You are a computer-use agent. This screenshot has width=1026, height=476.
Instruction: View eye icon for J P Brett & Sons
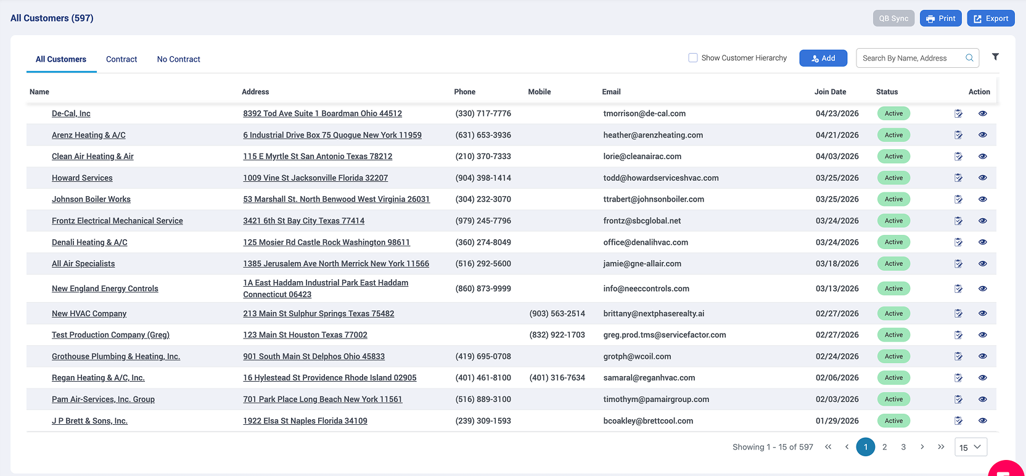click(983, 421)
